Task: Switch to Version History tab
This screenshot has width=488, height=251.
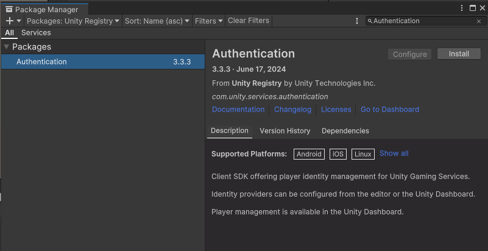Action: [x=285, y=131]
